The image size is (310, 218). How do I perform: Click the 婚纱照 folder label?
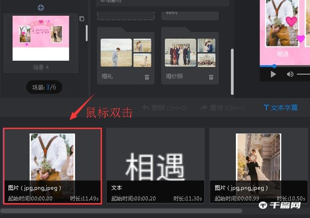[x=174, y=76]
